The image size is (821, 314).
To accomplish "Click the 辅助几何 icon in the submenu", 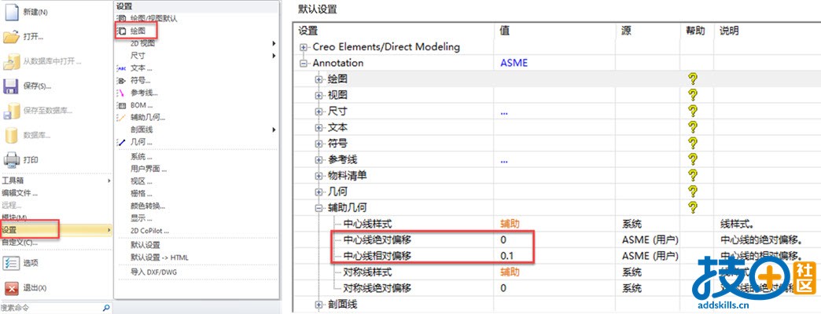I will coord(121,117).
